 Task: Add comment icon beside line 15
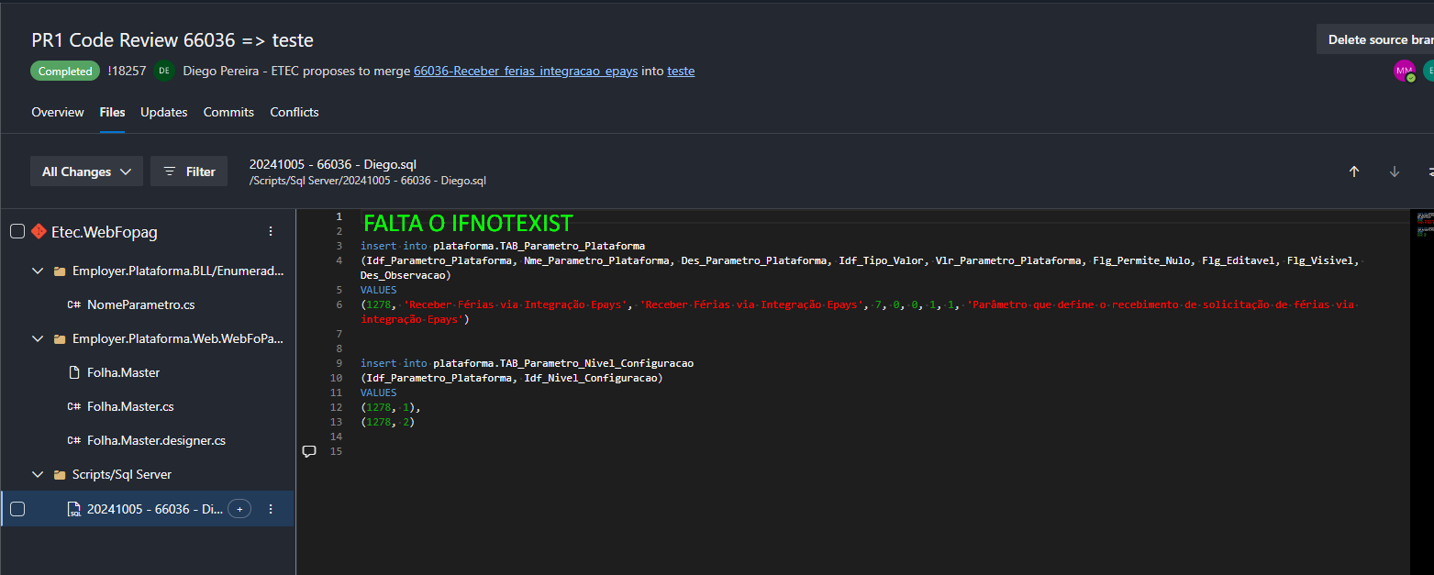tap(309, 451)
